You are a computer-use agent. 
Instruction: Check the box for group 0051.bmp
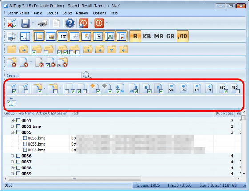18,126
